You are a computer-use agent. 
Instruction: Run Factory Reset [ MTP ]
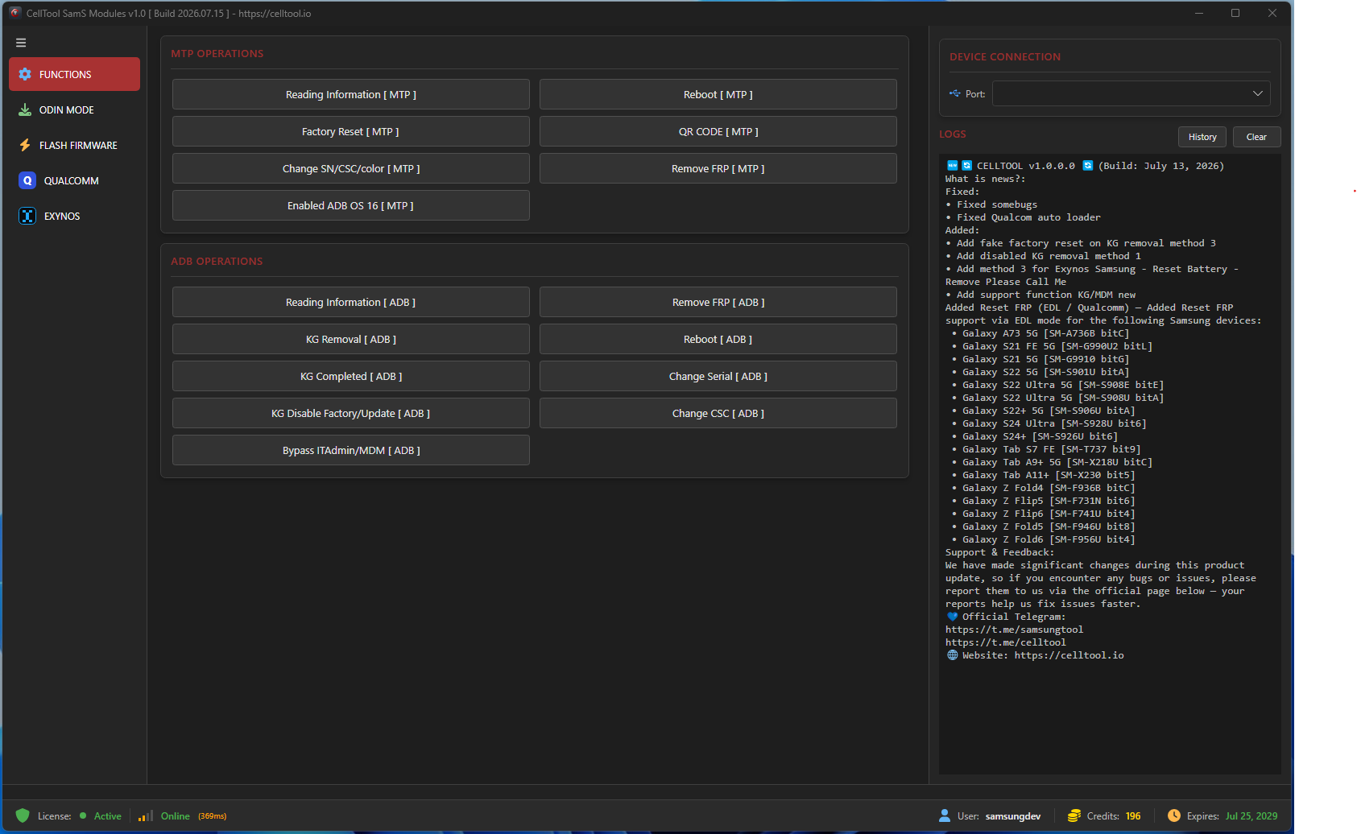pyautogui.click(x=351, y=131)
